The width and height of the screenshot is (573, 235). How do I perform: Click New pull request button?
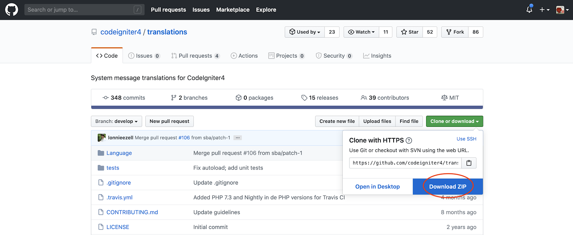[169, 121]
